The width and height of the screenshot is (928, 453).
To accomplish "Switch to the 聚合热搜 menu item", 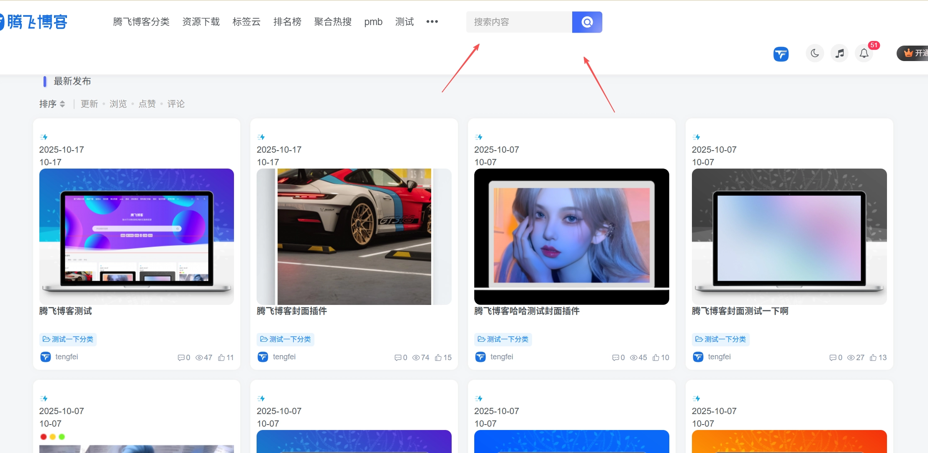I will point(332,22).
